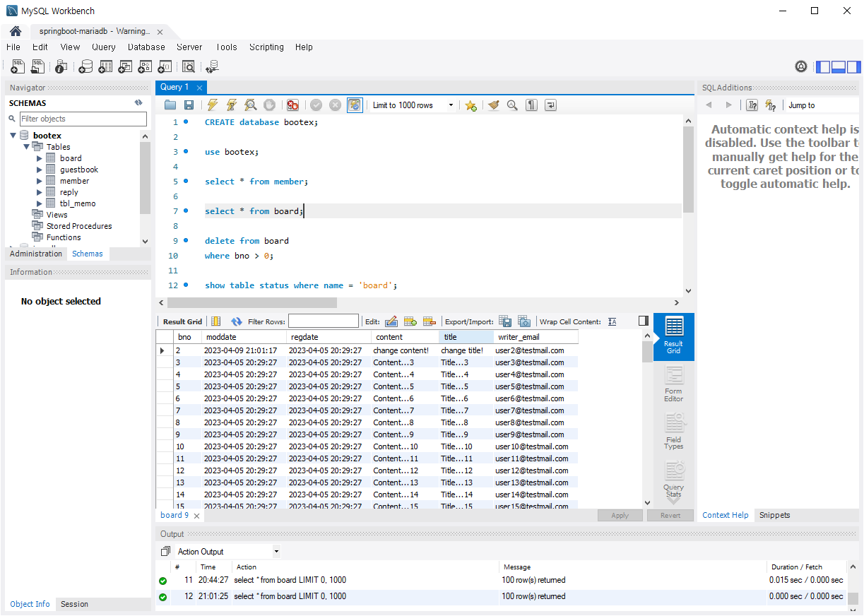Execute statement under cursor icon
Viewport: 864px width, 616px height.
click(231, 105)
